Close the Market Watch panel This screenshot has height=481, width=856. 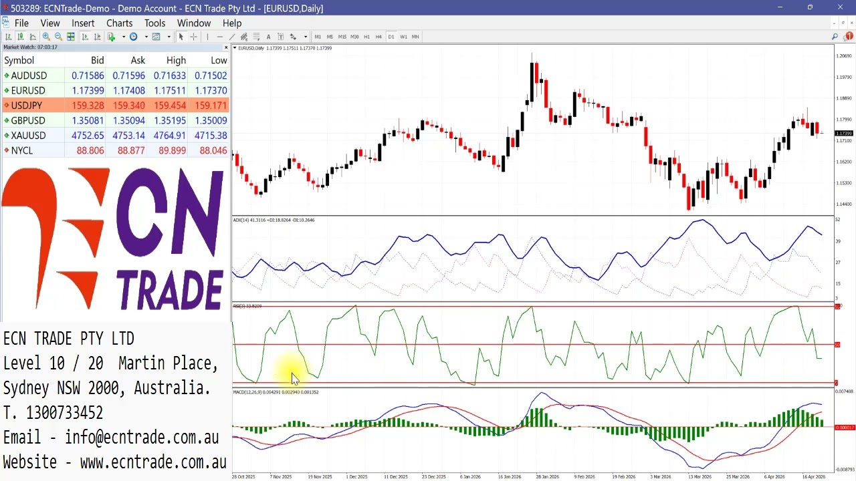click(226, 47)
